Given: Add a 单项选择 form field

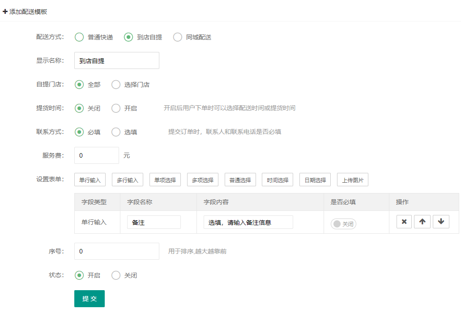Looking at the screenshot, I should 165,180.
